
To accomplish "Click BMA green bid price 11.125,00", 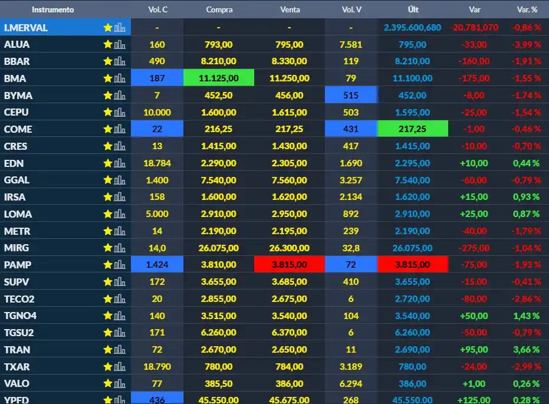I will [x=219, y=78].
